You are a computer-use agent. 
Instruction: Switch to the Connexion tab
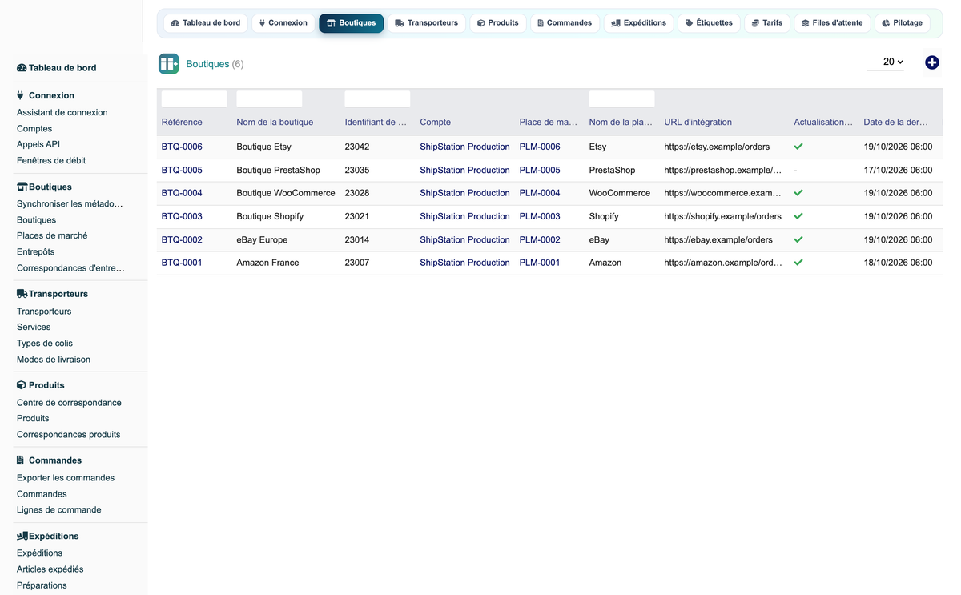click(x=283, y=23)
